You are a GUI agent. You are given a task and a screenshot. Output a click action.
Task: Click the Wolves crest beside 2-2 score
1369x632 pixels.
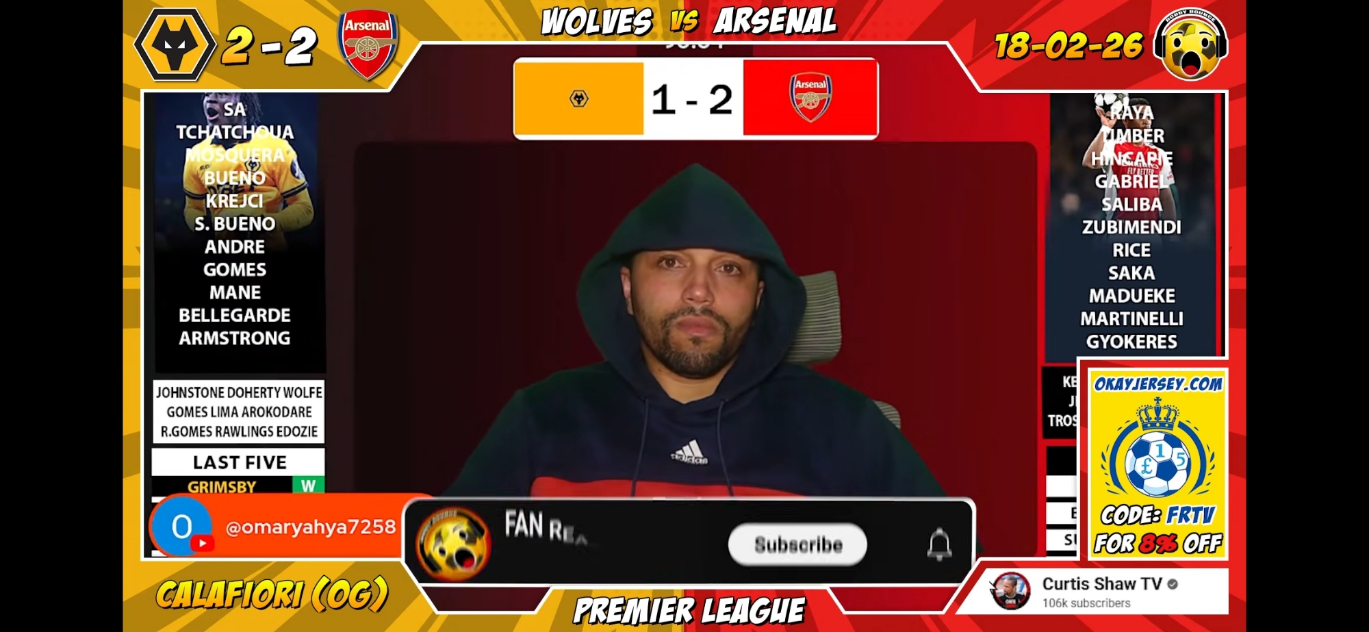(x=175, y=45)
